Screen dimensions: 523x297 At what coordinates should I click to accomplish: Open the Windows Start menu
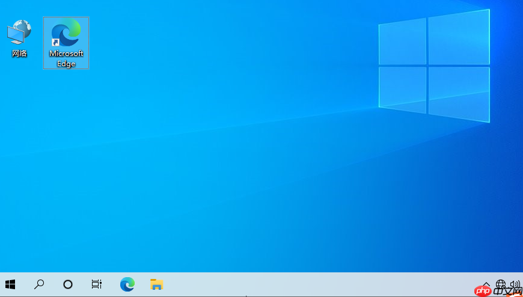[10, 284]
